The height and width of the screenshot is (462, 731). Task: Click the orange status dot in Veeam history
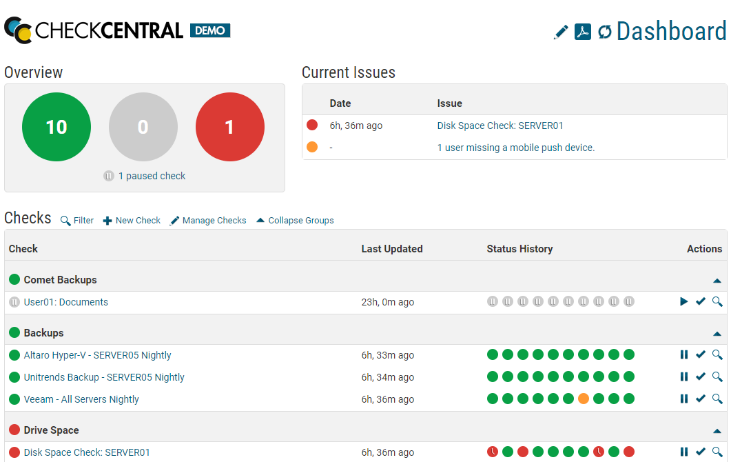pos(584,399)
